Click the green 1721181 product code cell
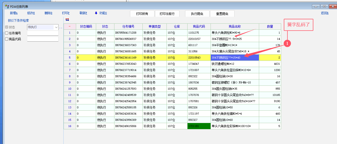Image resolution: width=337 pixels, height=144 pixels. coord(199,126)
